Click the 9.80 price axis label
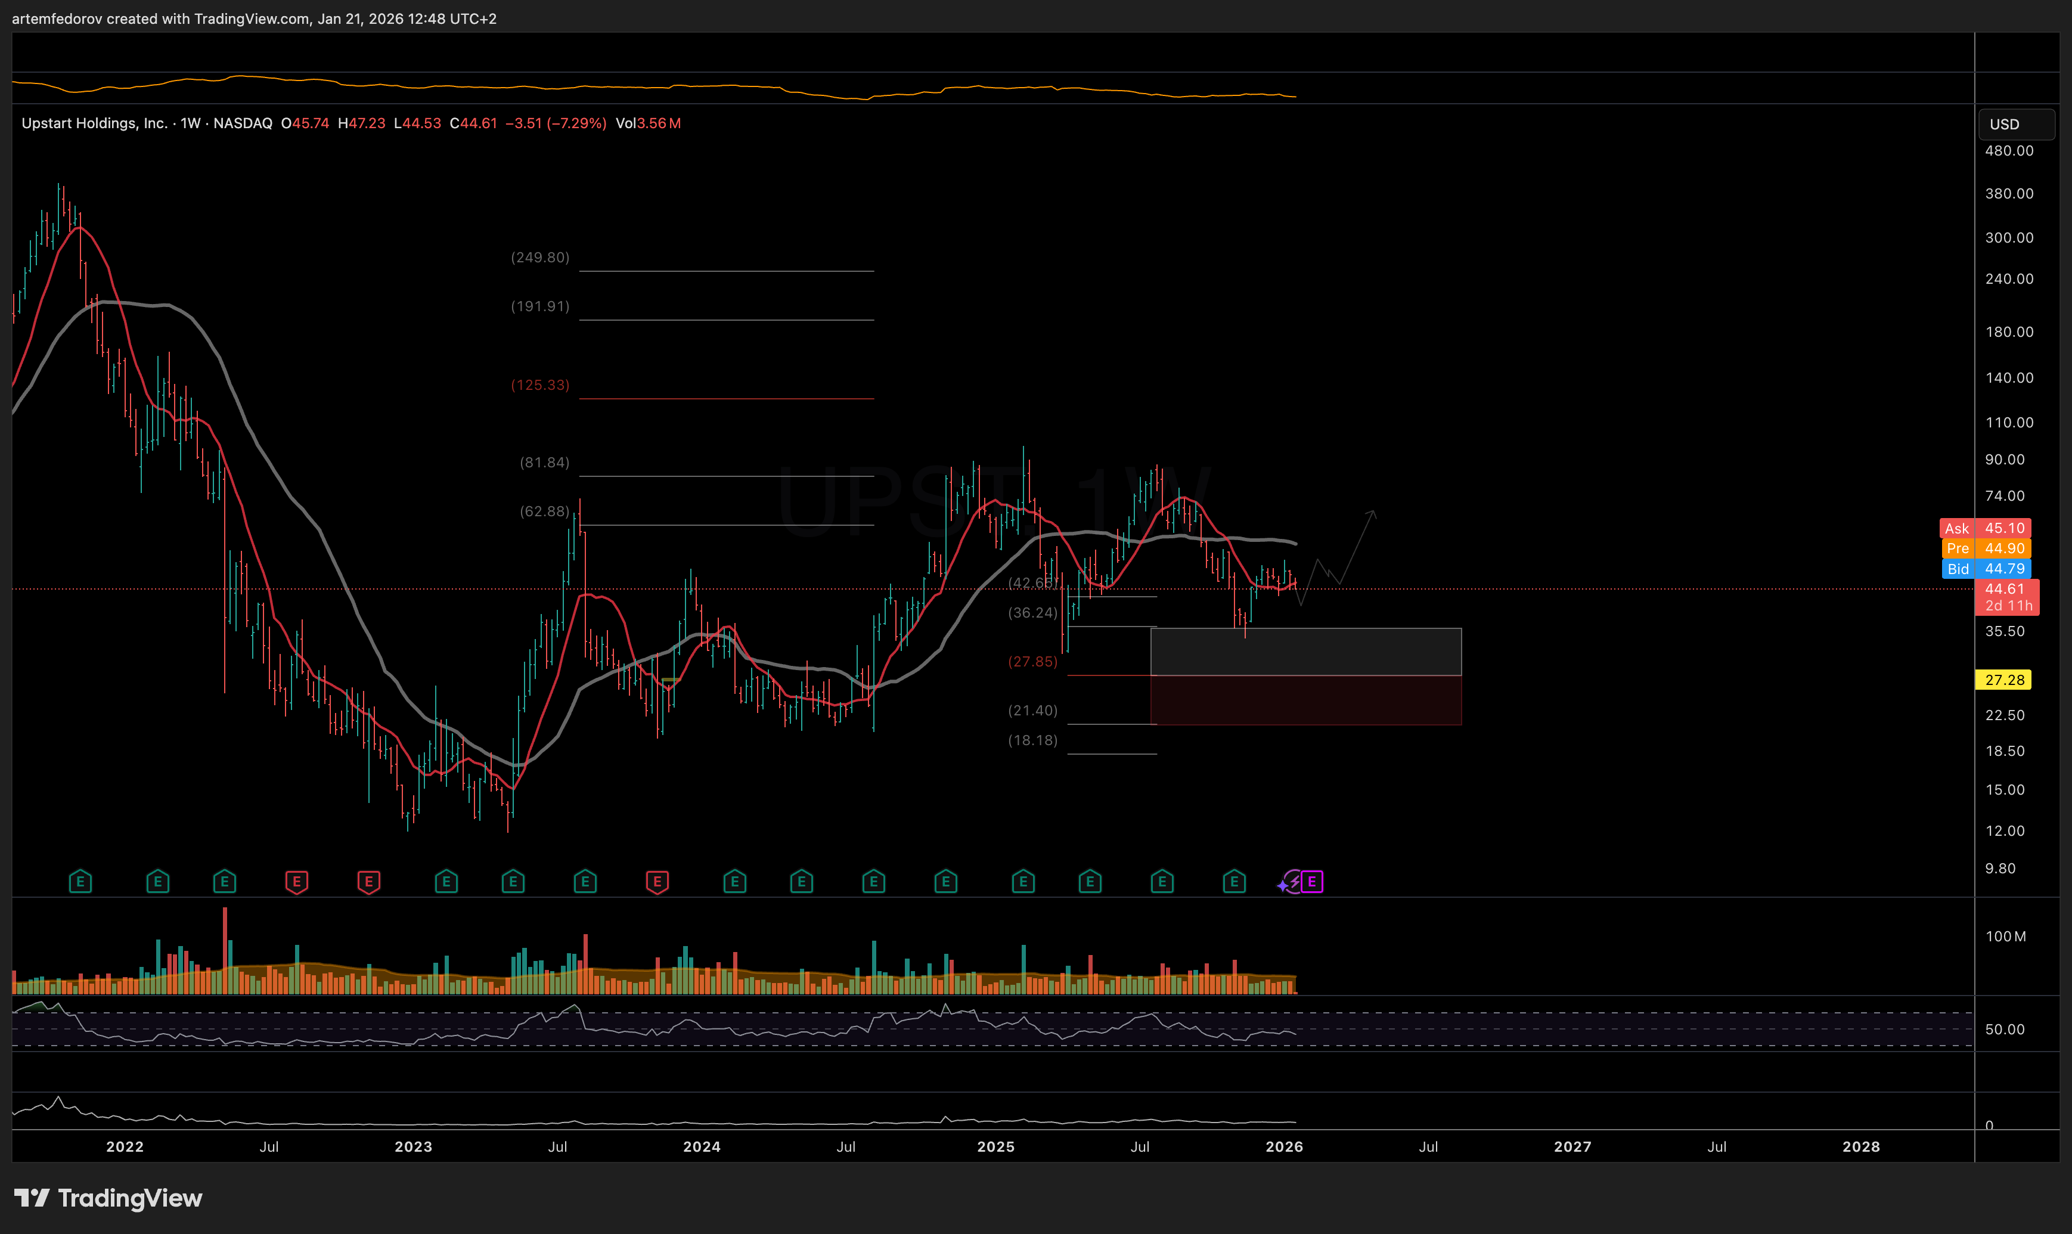Screen dimensions: 2072x1234 [x=2000, y=868]
